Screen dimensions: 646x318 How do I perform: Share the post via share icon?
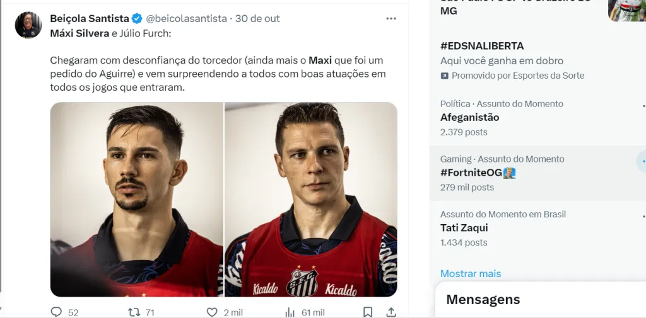(391, 312)
